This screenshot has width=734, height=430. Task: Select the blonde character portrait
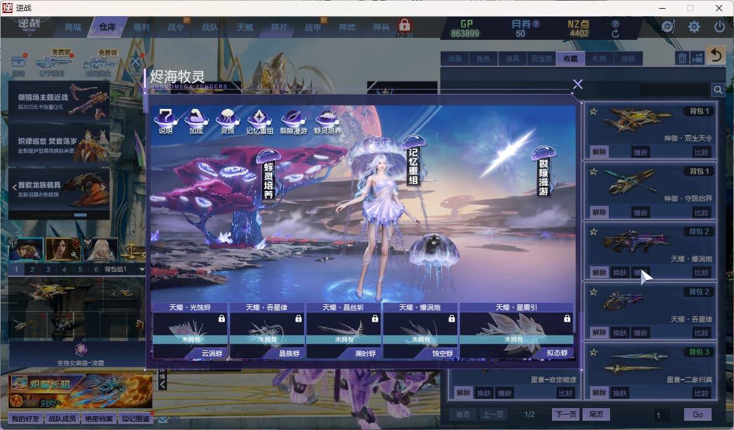[x=100, y=249]
